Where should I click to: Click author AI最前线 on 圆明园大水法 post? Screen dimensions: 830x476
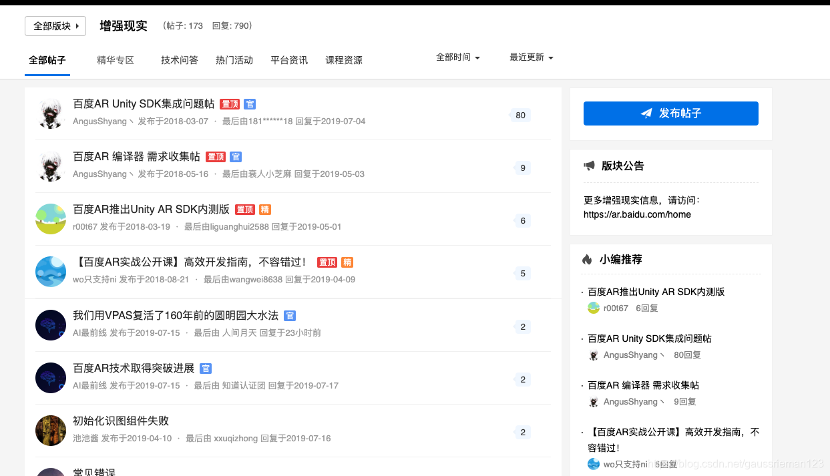point(89,332)
